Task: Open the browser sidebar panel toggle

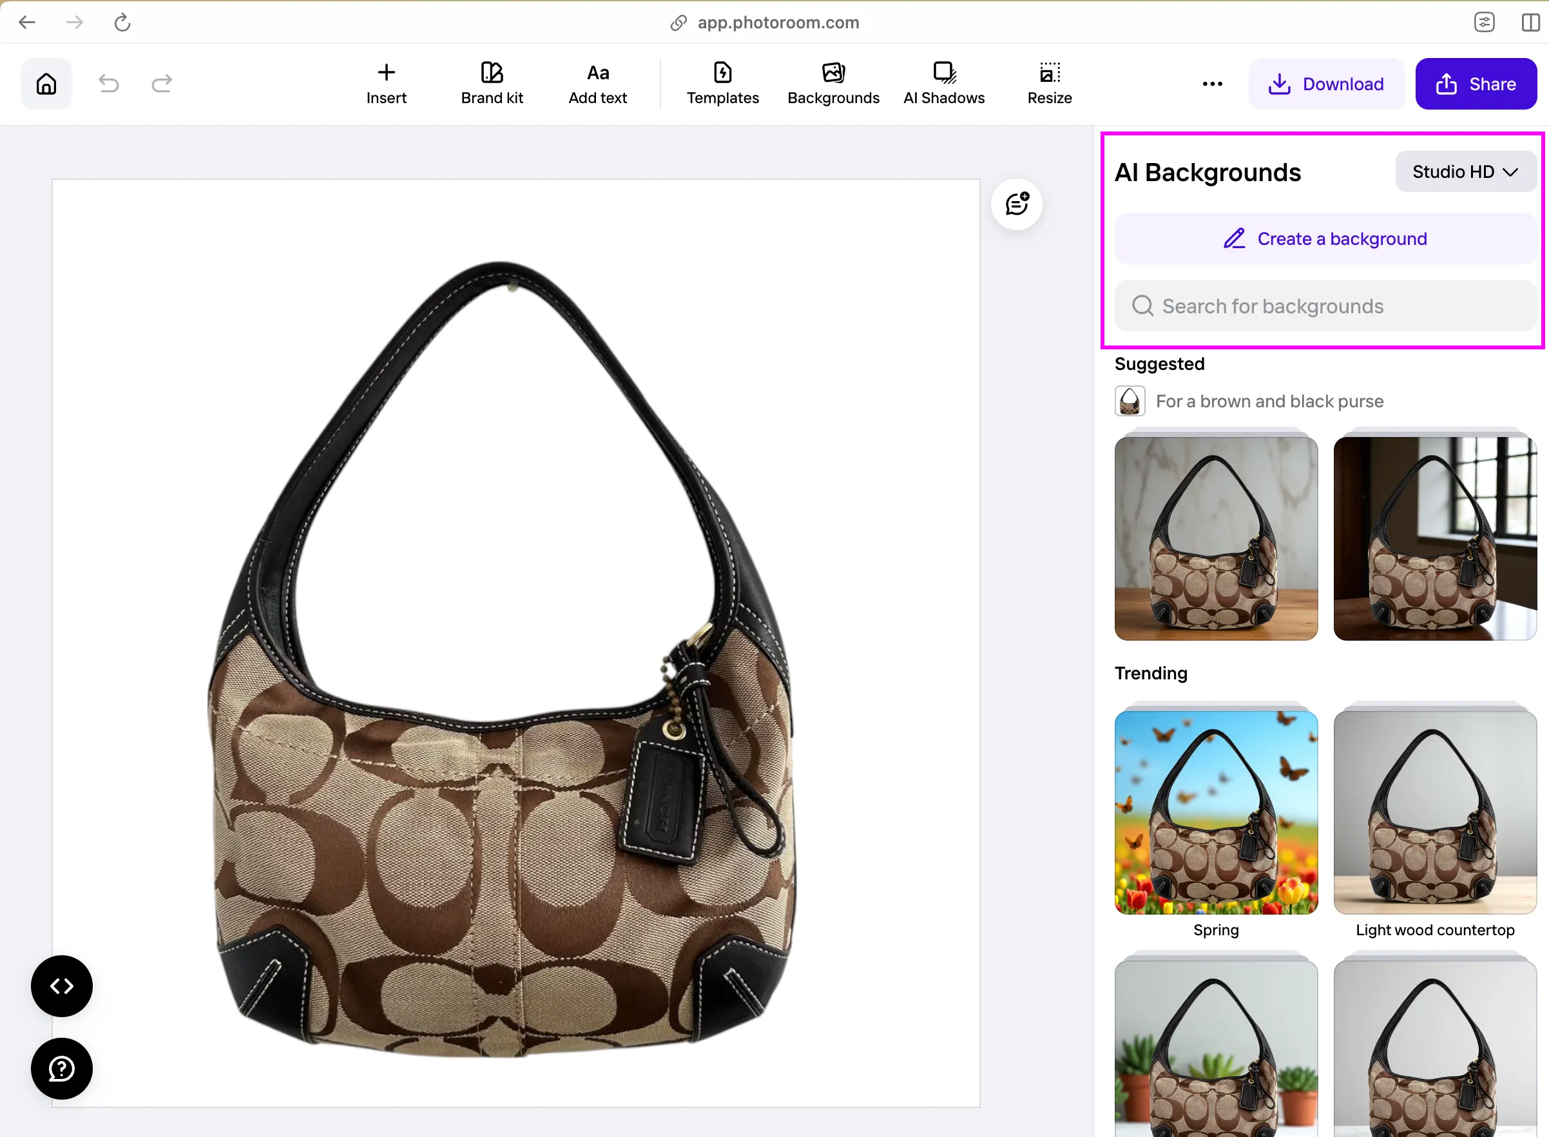Action: click(x=1530, y=22)
